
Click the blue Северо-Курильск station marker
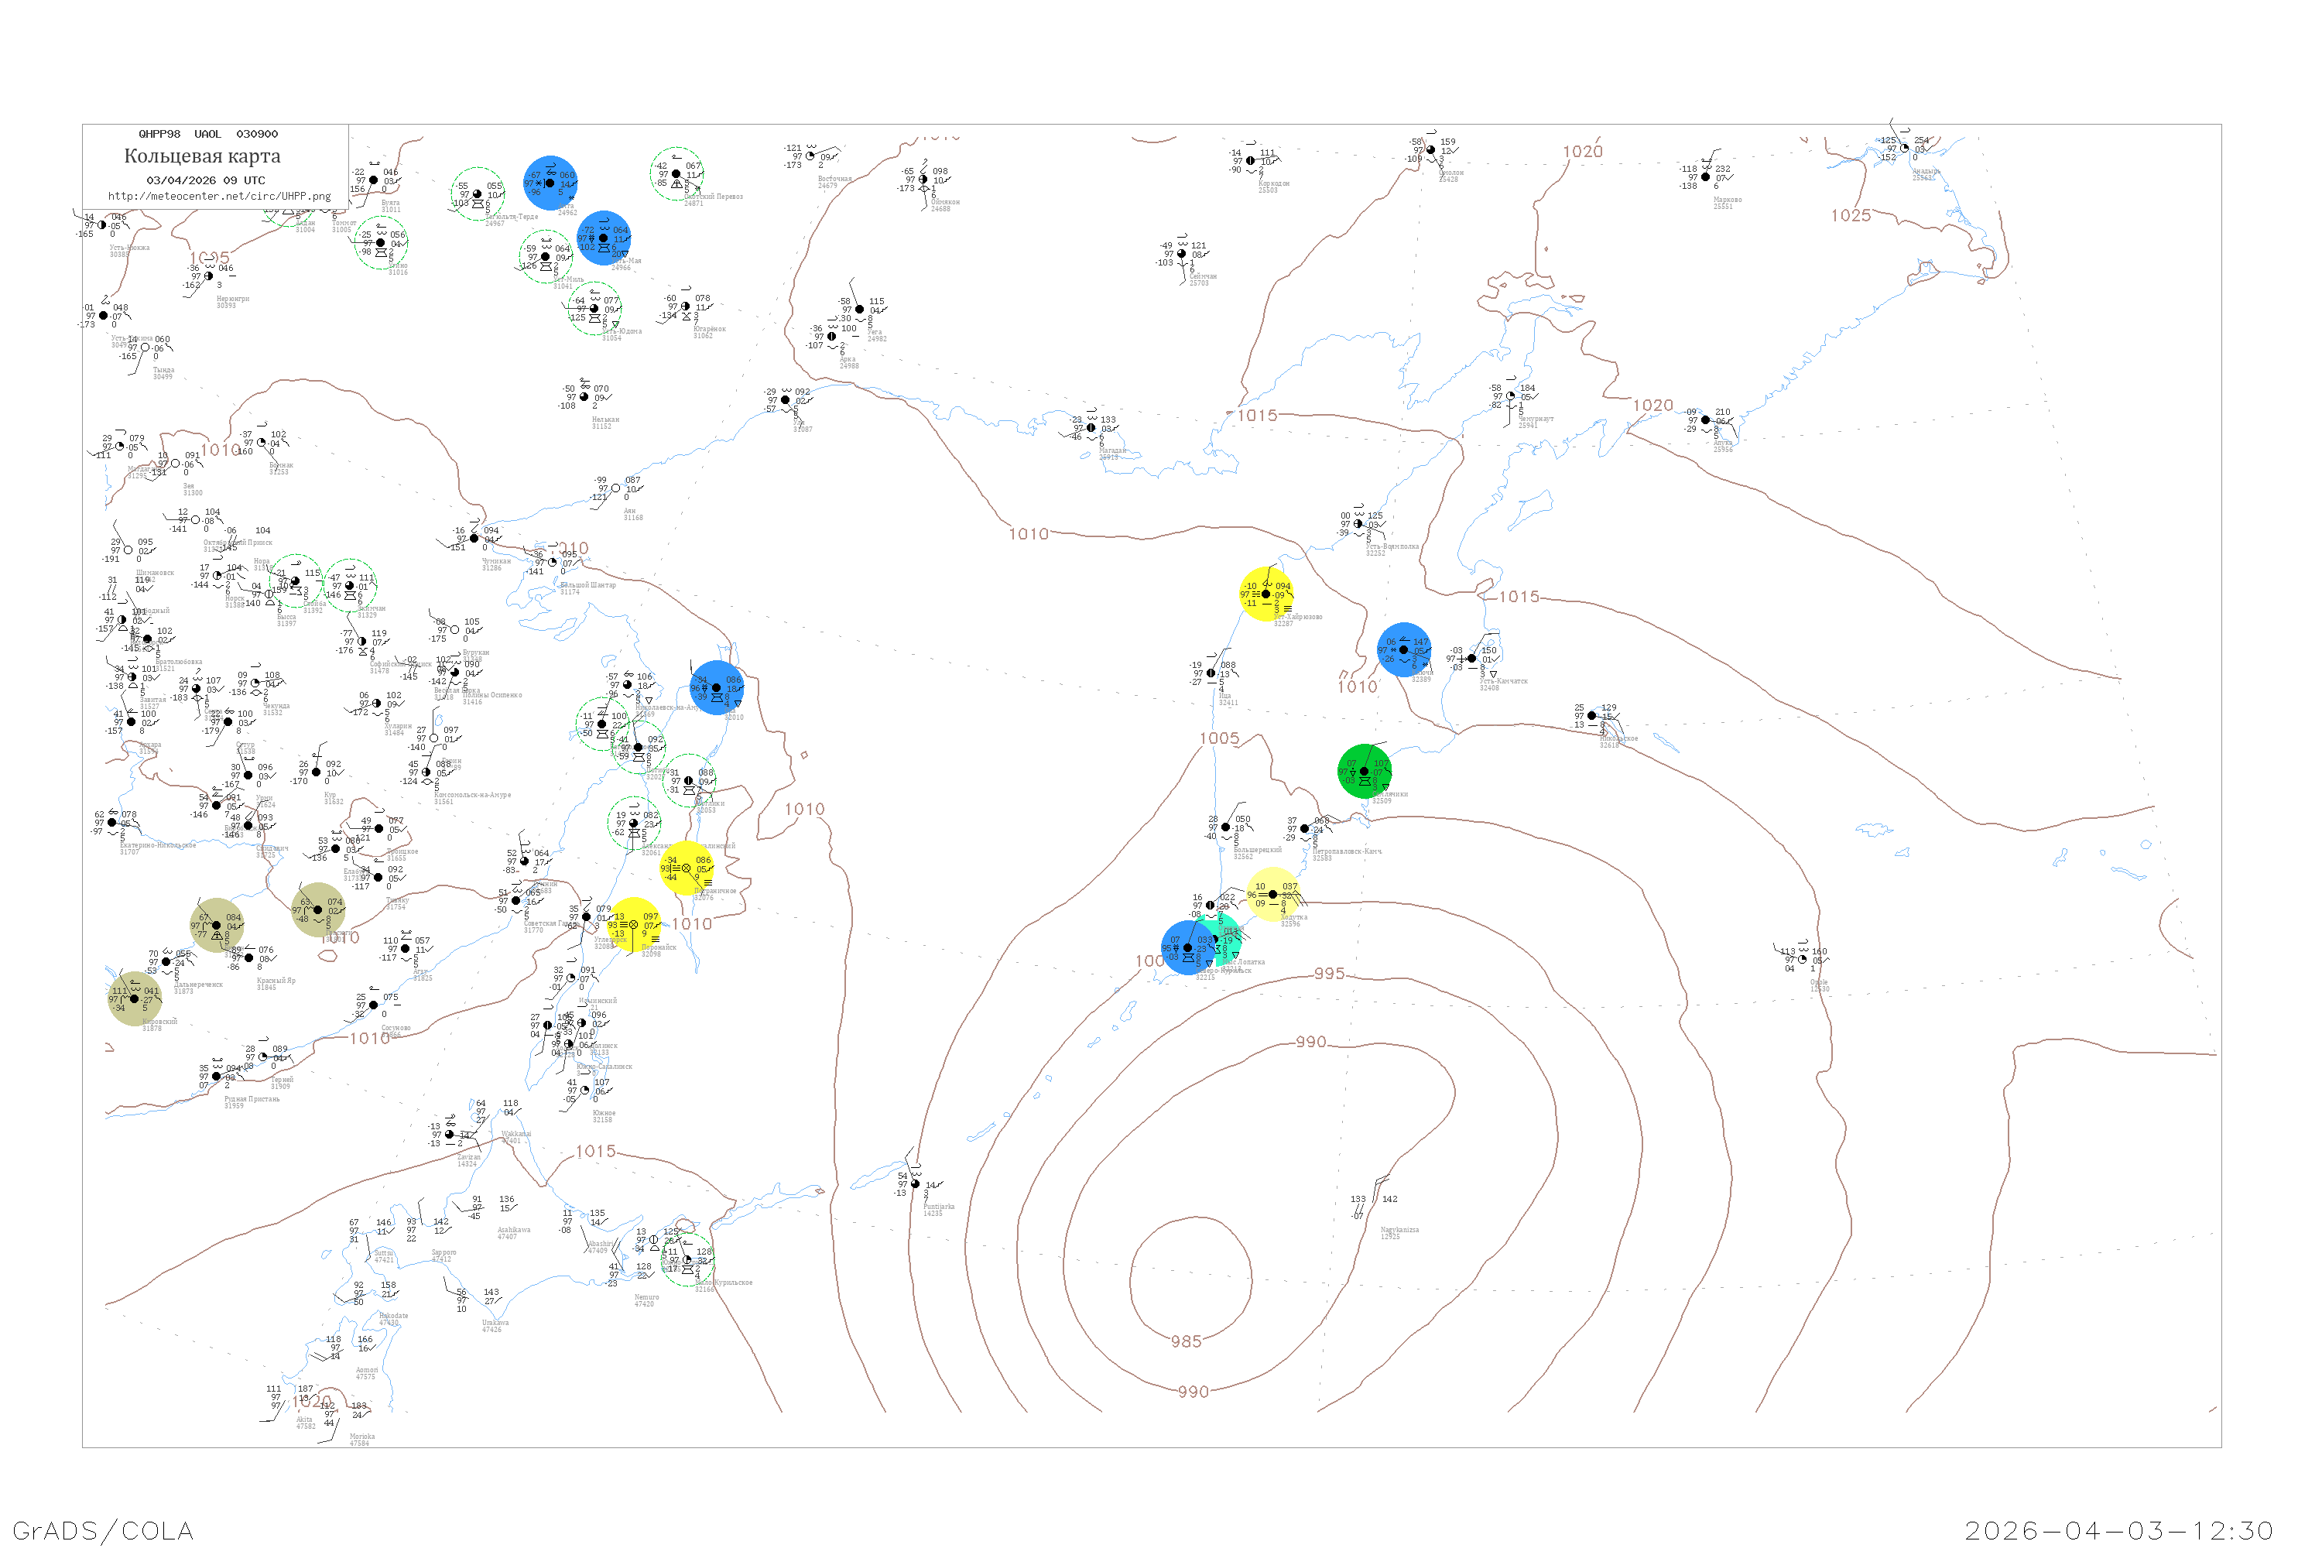1187,947
